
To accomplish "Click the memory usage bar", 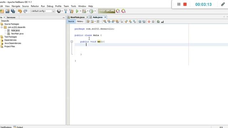I will (x=107, y=11).
